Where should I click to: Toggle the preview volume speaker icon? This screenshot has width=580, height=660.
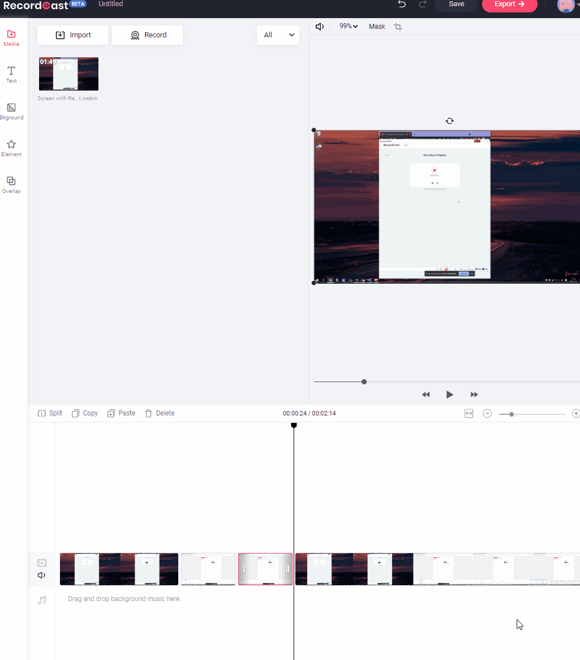coord(320,27)
